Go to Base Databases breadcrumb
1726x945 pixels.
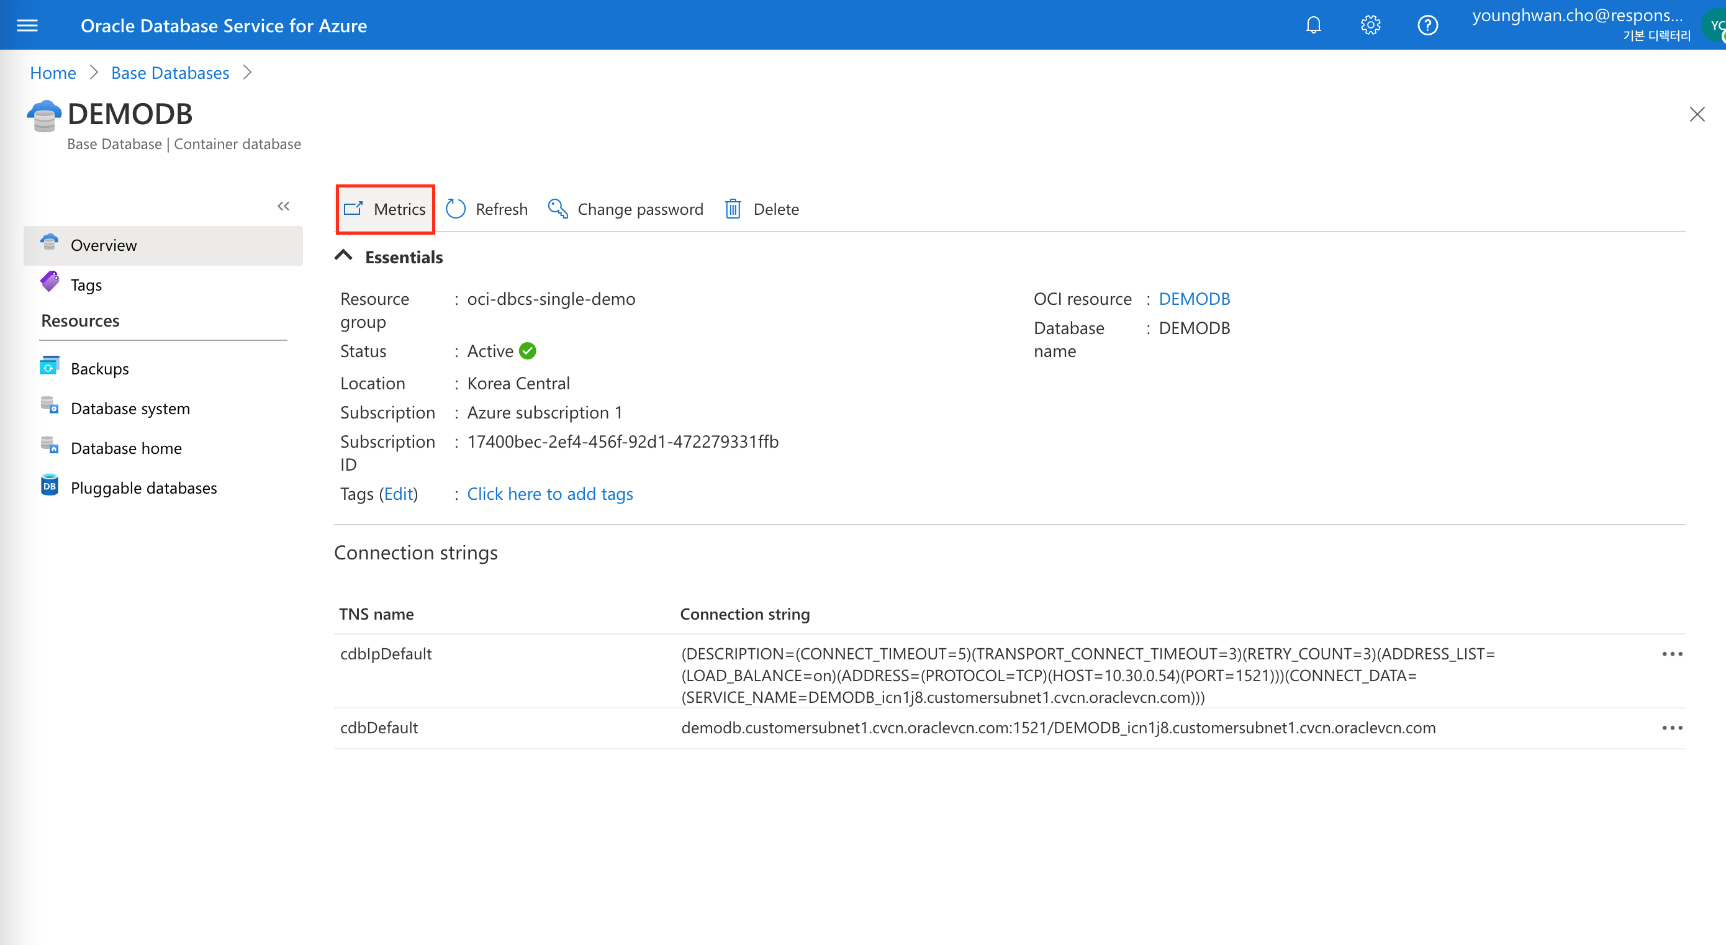170,73
